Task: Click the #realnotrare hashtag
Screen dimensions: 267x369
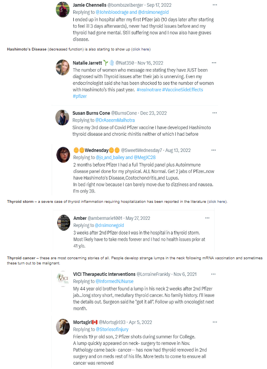Action: (148, 90)
